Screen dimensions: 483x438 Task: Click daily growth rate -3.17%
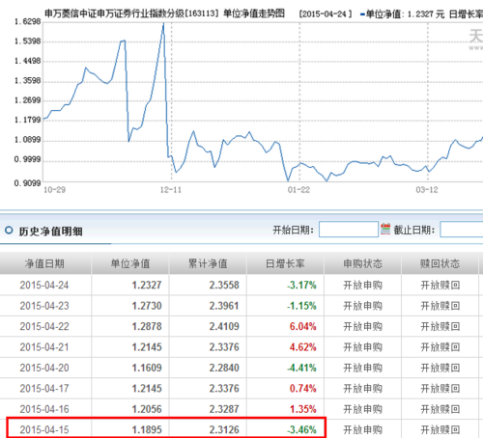pos(301,285)
